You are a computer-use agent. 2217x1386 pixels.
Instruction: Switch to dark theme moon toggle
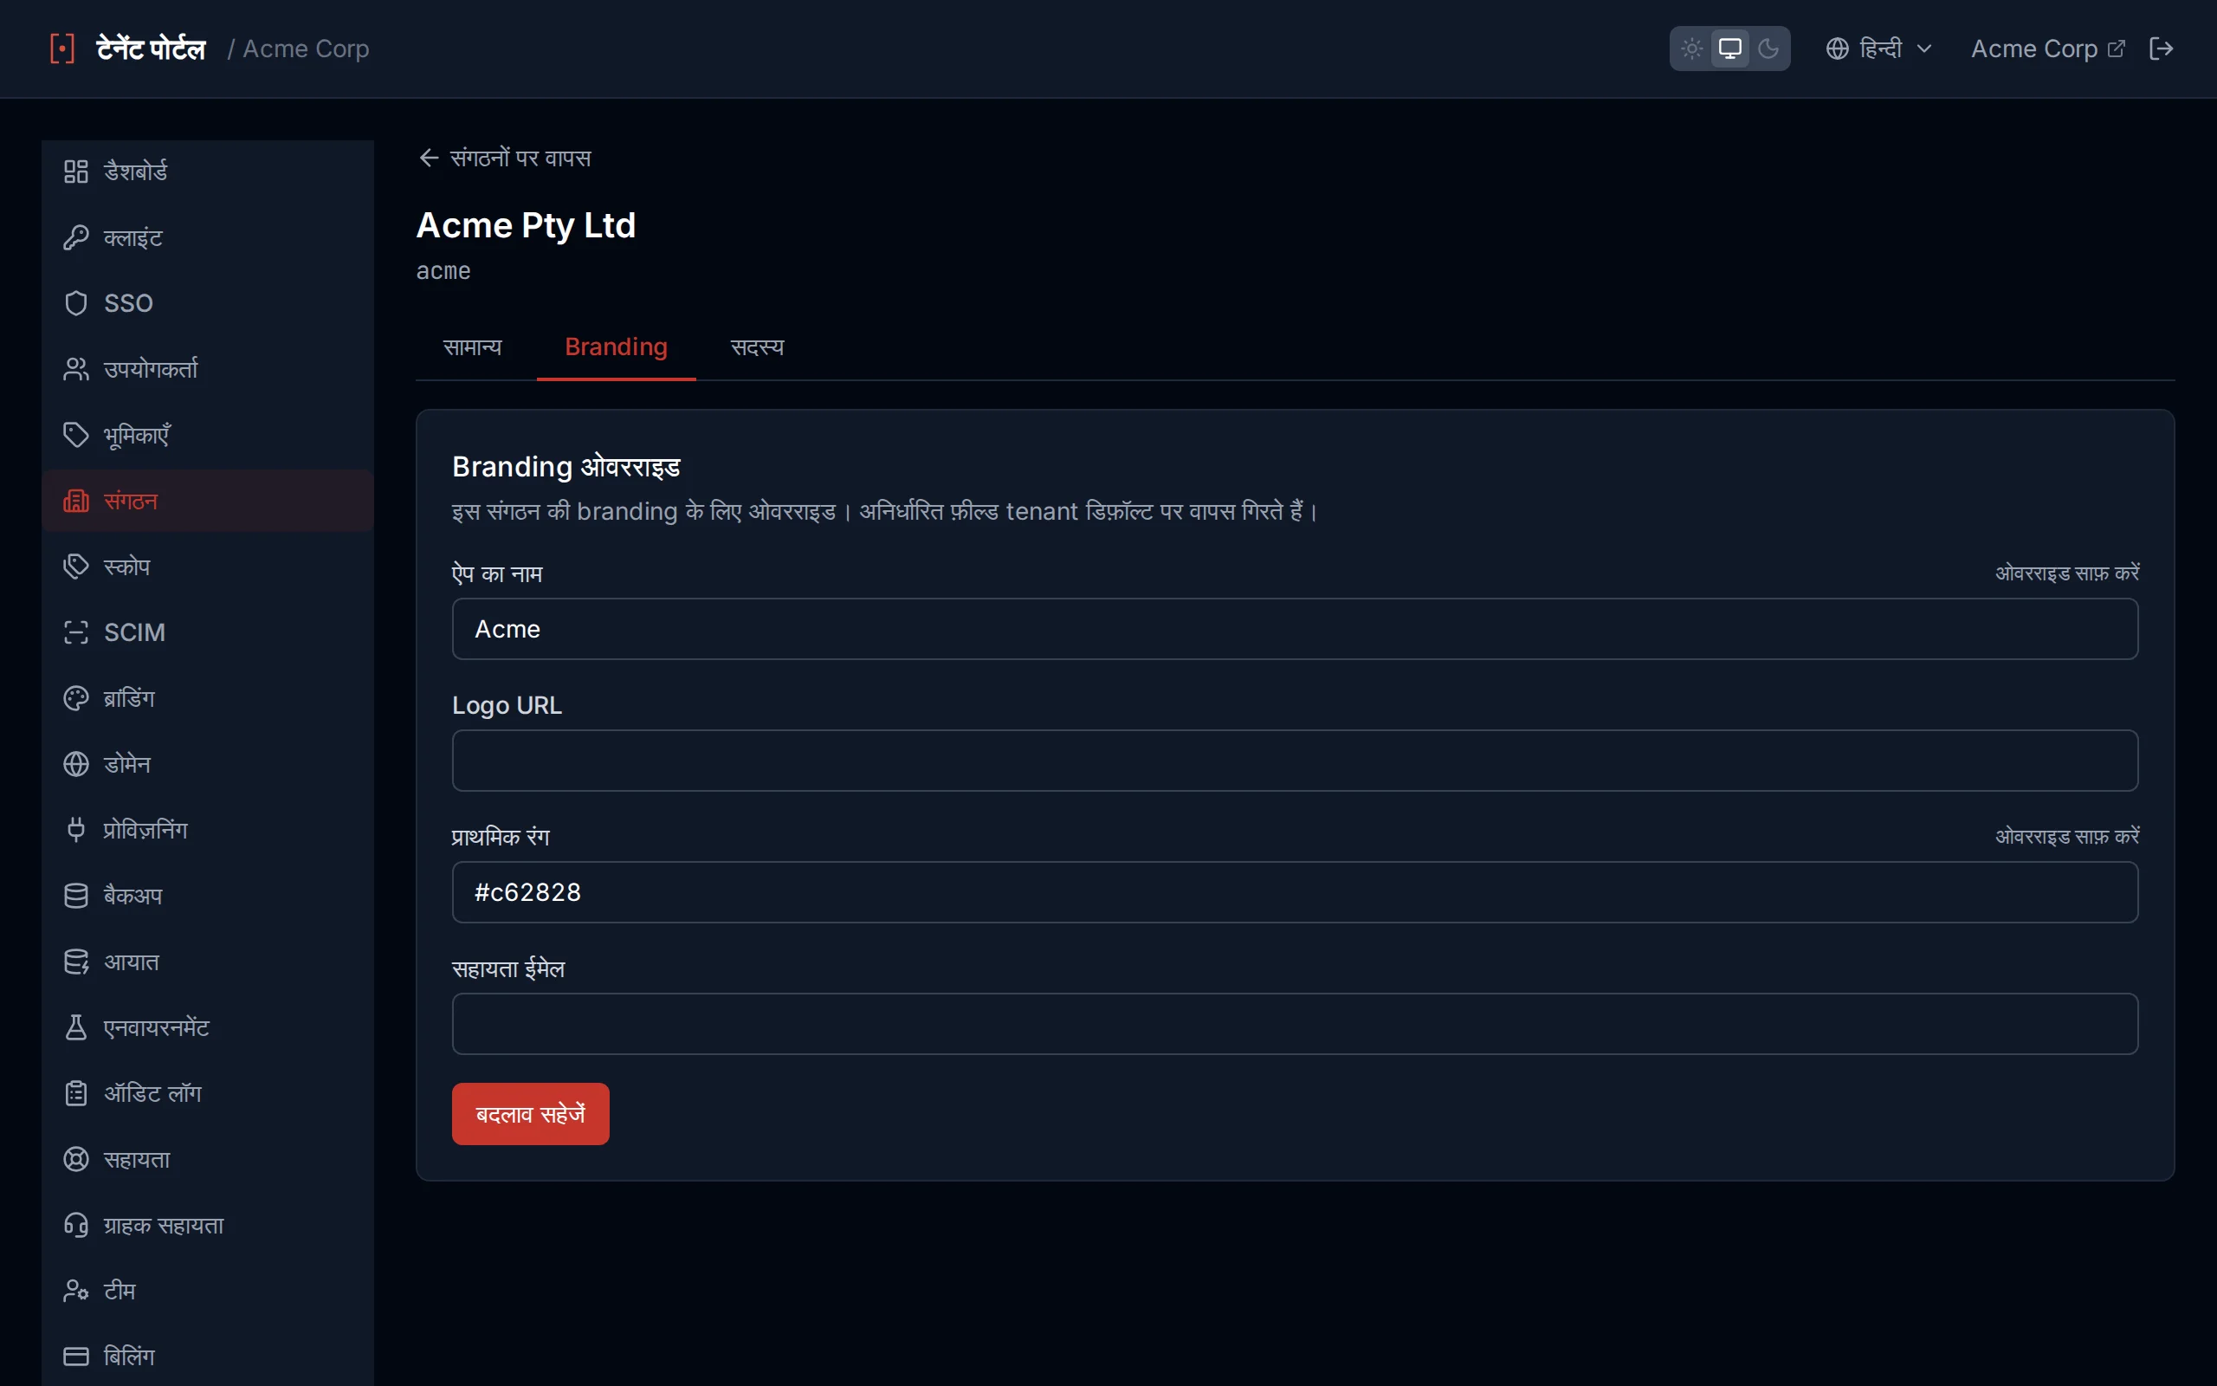tap(1768, 49)
